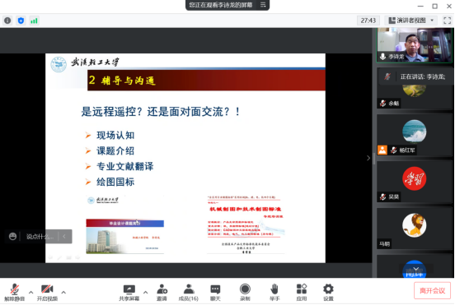Viewport: 455px width, 305px height.
Task: Open the speaker view (演讲者视图) dropdown
Action: click(x=411, y=21)
